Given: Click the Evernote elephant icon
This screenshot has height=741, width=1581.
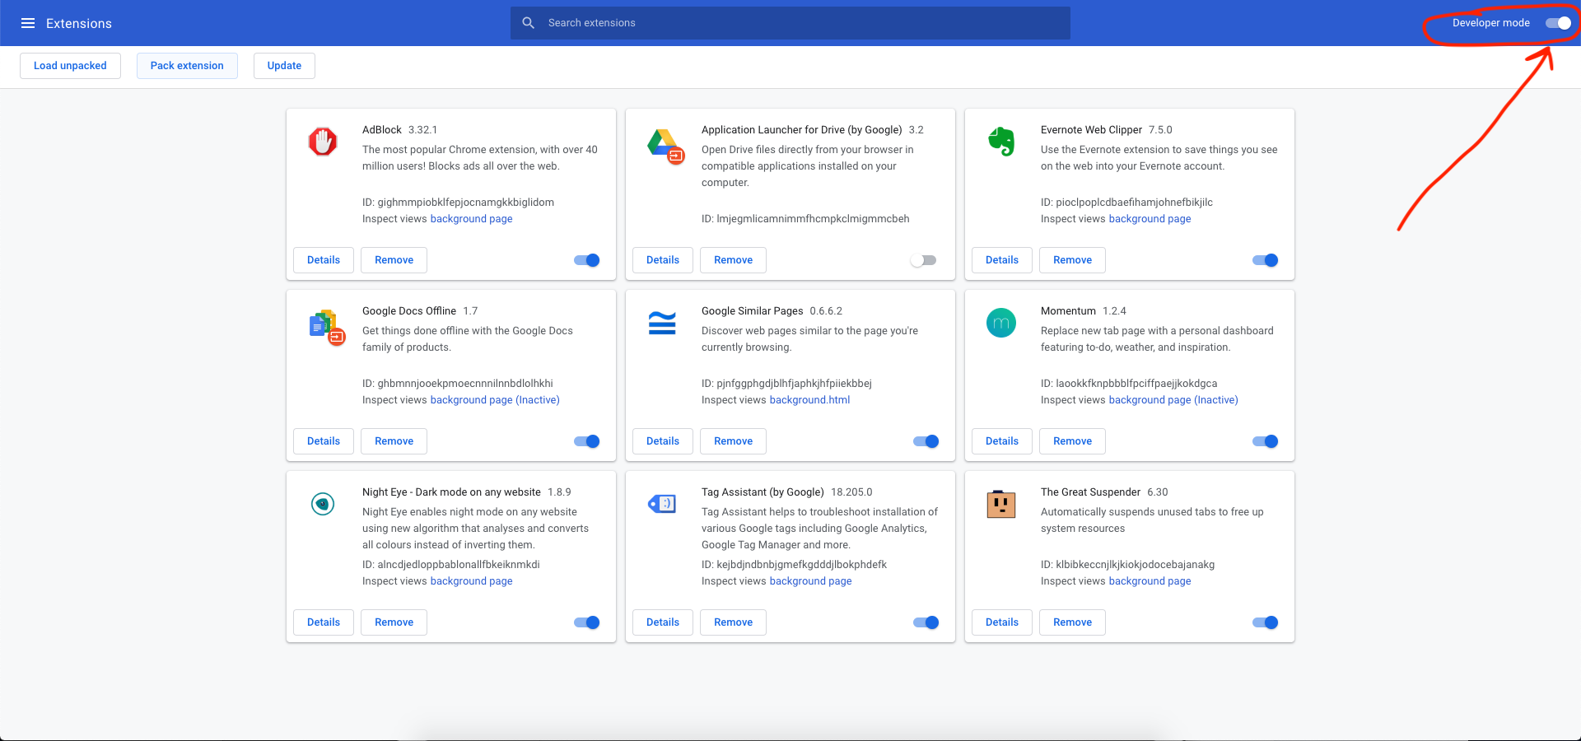Looking at the screenshot, I should pyautogui.click(x=1001, y=142).
